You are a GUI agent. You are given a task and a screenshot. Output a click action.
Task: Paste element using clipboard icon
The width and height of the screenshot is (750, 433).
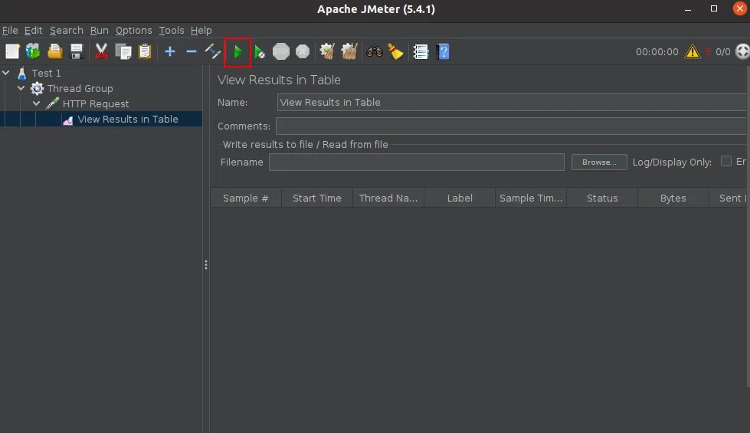point(145,51)
